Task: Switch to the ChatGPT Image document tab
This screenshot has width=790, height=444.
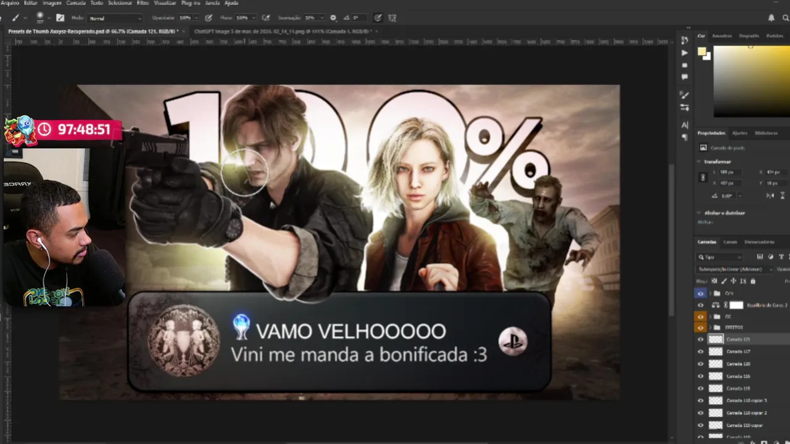Action: pos(284,31)
